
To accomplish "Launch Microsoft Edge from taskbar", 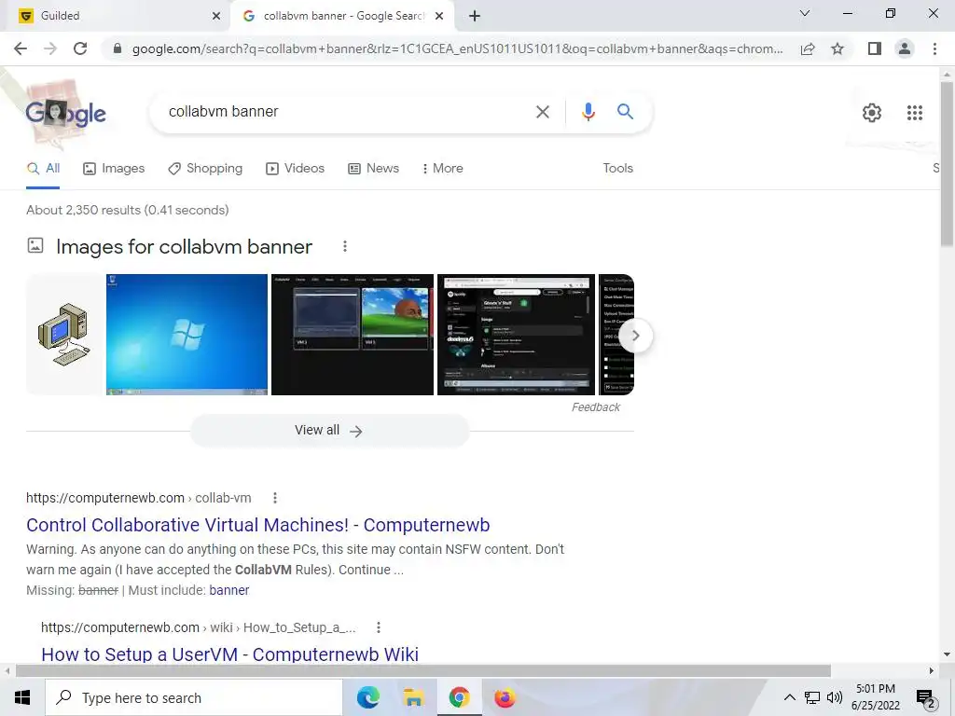I will click(x=367, y=697).
